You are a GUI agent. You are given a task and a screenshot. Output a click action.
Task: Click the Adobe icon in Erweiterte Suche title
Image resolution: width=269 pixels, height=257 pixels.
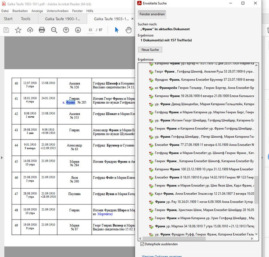pos(139,3)
